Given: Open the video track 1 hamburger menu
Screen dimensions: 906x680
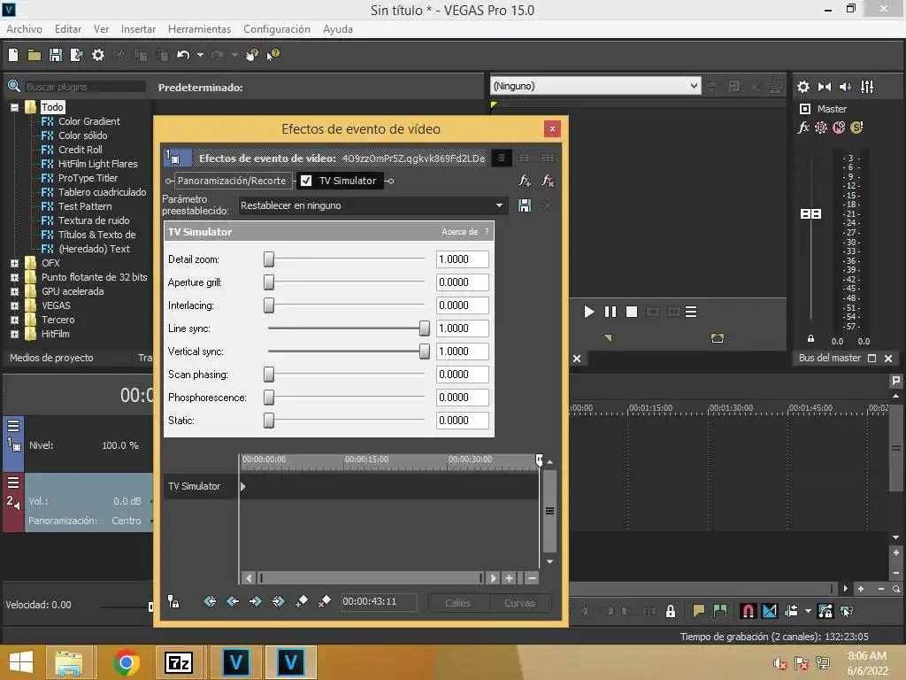Looking at the screenshot, I should 13,426.
